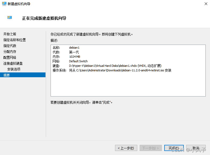Select the highlighted 摘要 step

coord(23,75)
